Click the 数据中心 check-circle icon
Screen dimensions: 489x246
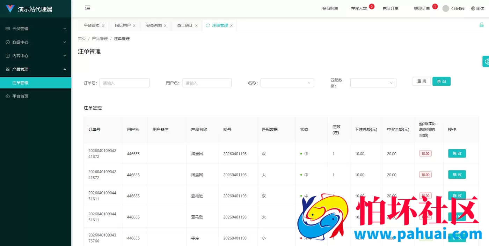[8, 42]
